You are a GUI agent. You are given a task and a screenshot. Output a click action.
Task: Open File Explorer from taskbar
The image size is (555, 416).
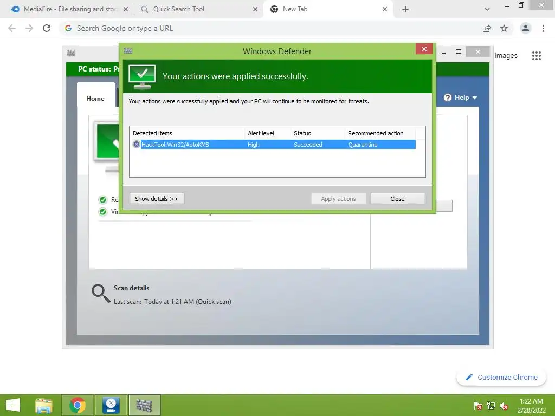tap(44, 405)
